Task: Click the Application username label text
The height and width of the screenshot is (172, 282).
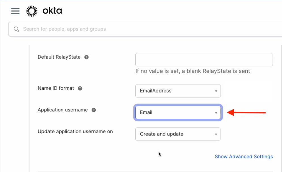Action: coord(63,110)
